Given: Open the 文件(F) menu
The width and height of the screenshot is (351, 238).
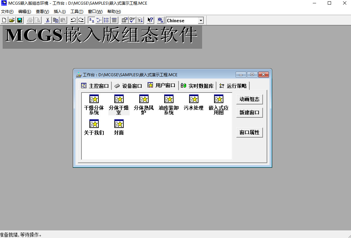Looking at the screenshot, I should pos(7,12).
